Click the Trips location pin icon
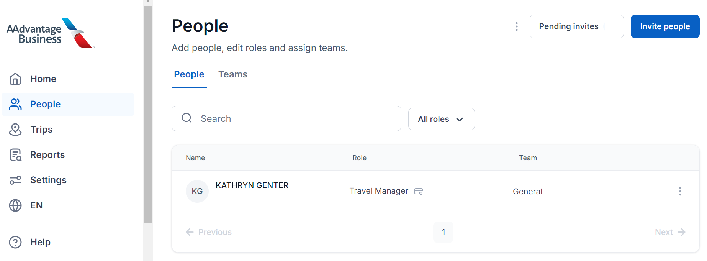Viewport: 707px width, 261px height. click(15, 129)
